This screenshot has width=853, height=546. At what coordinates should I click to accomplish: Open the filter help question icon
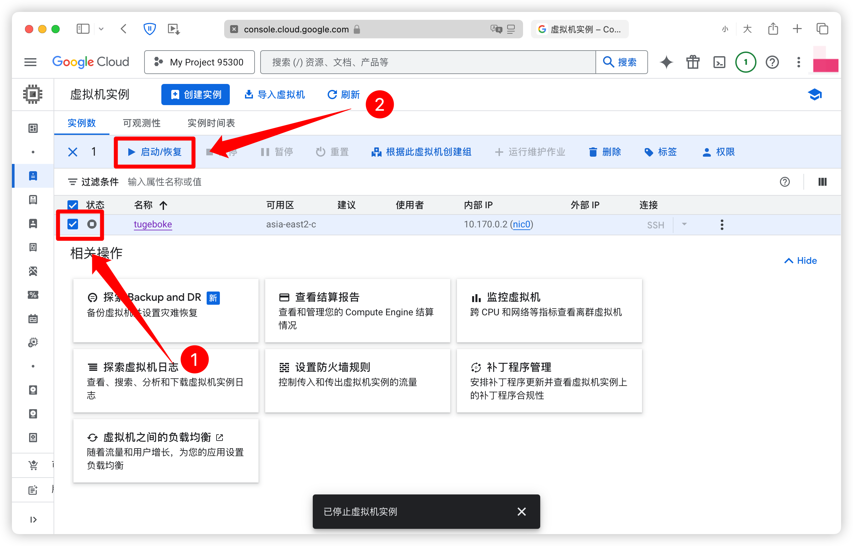(x=785, y=182)
